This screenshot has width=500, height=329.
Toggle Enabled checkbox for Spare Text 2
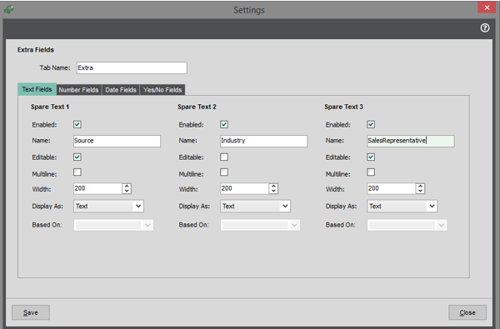click(x=224, y=124)
